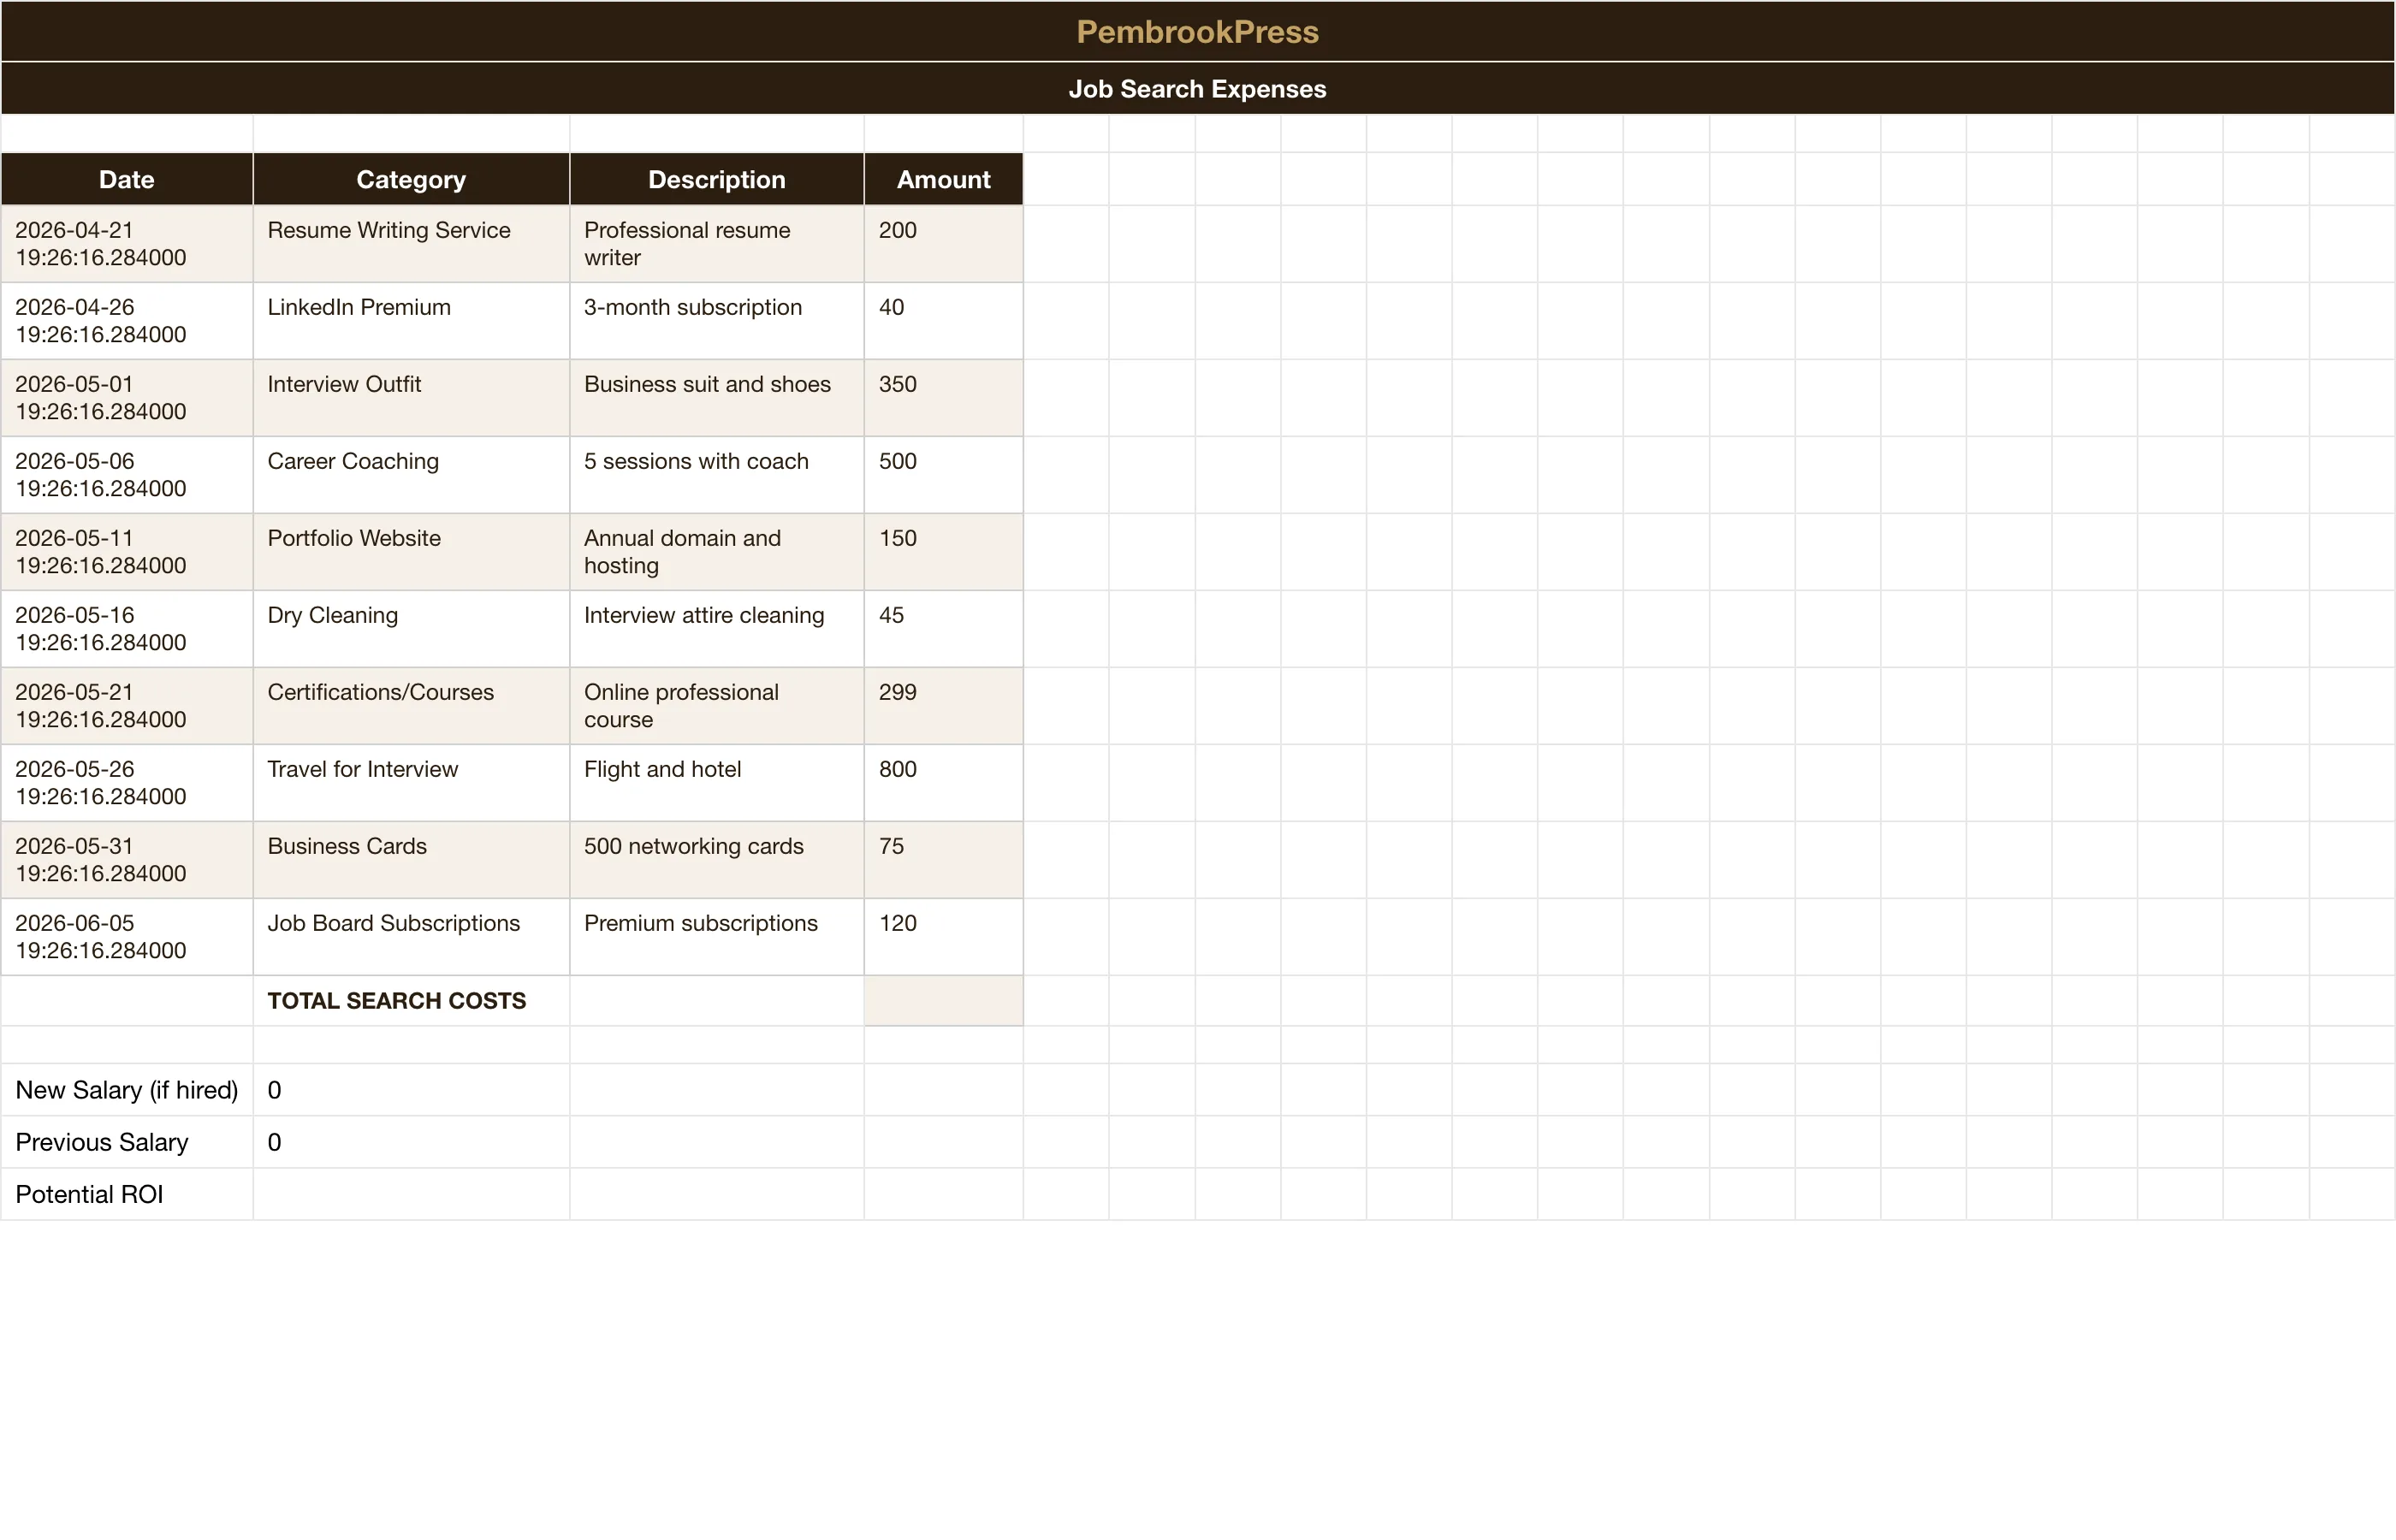The height and width of the screenshot is (1540, 2396).
Task: Select the Career Coaching cell
Action: tap(411, 475)
